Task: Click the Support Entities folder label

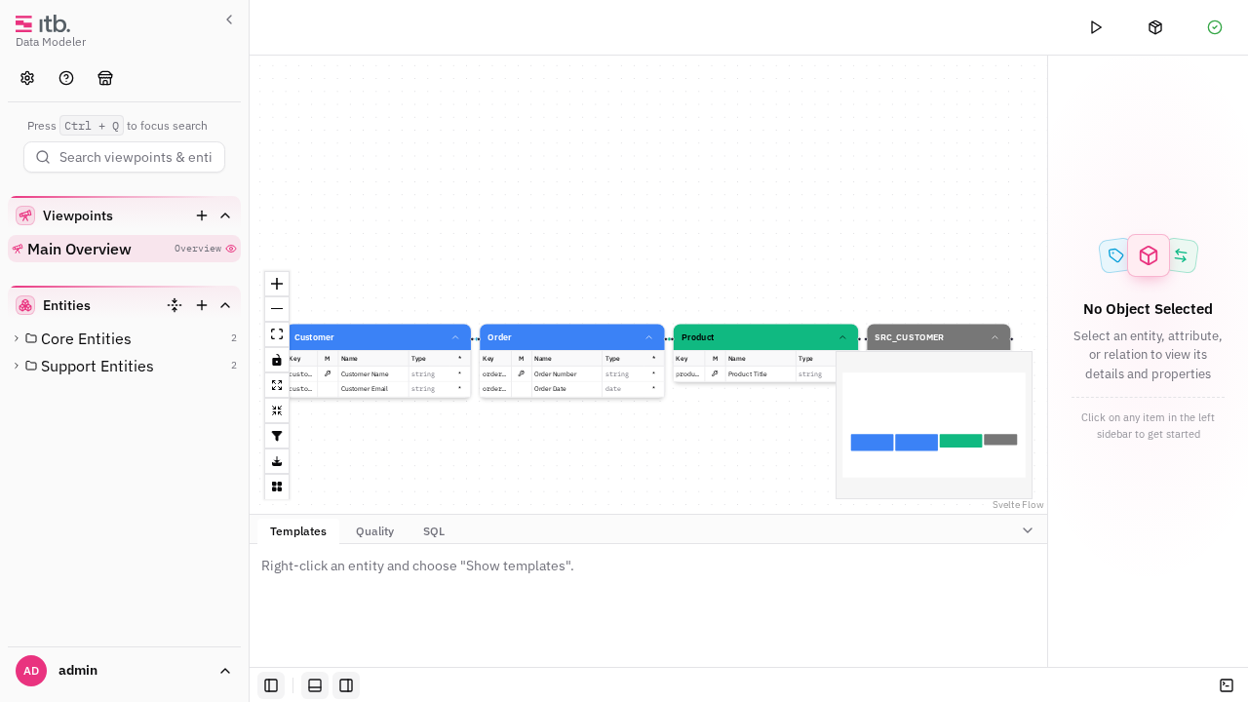Action: tap(97, 366)
